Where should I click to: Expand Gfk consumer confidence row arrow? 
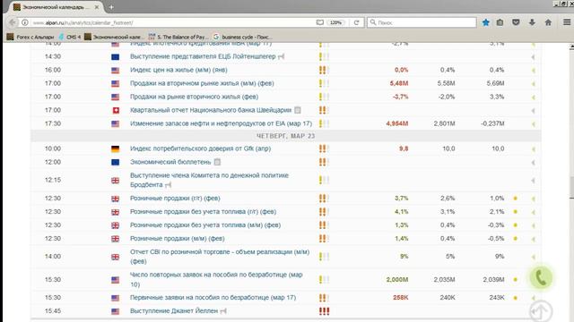534,149
